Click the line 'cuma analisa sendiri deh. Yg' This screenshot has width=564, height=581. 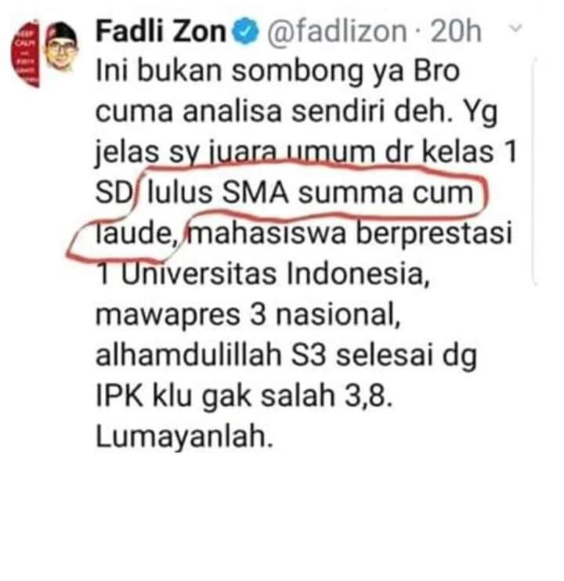[296, 113]
